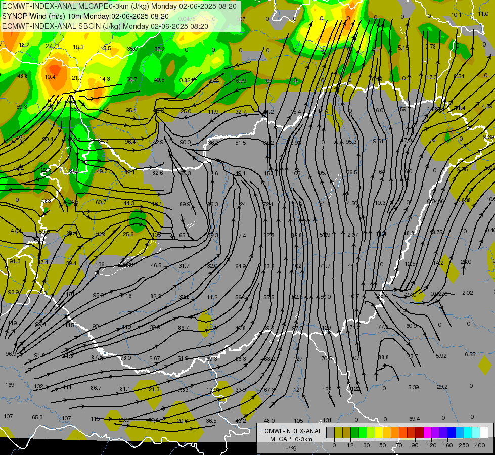The width and height of the screenshot is (495, 455).
Task: Click the map value '0.0226'
Action: click(x=439, y=294)
